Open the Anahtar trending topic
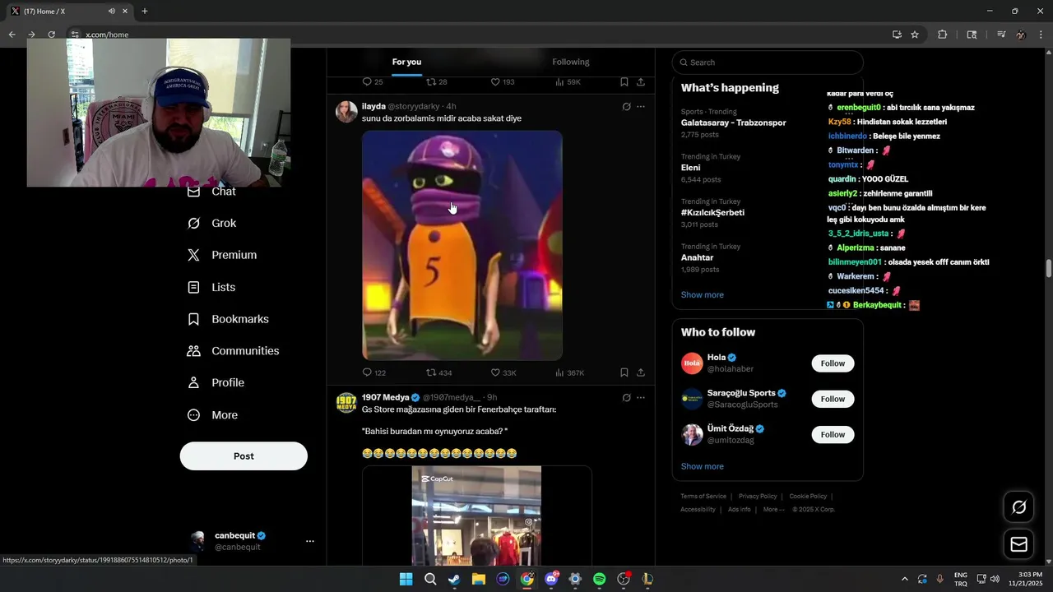This screenshot has width=1053, height=592. click(697, 258)
